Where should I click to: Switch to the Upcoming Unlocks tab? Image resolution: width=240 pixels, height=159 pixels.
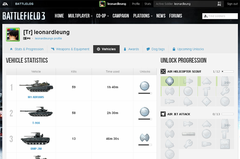[x=188, y=49]
